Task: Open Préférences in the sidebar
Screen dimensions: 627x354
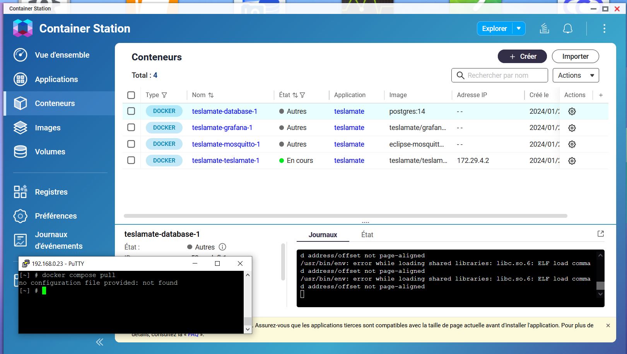Action: point(59,216)
